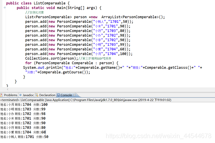Click the comment above the List declaration
The height and width of the screenshot is (143, 215).
click(35, 12)
